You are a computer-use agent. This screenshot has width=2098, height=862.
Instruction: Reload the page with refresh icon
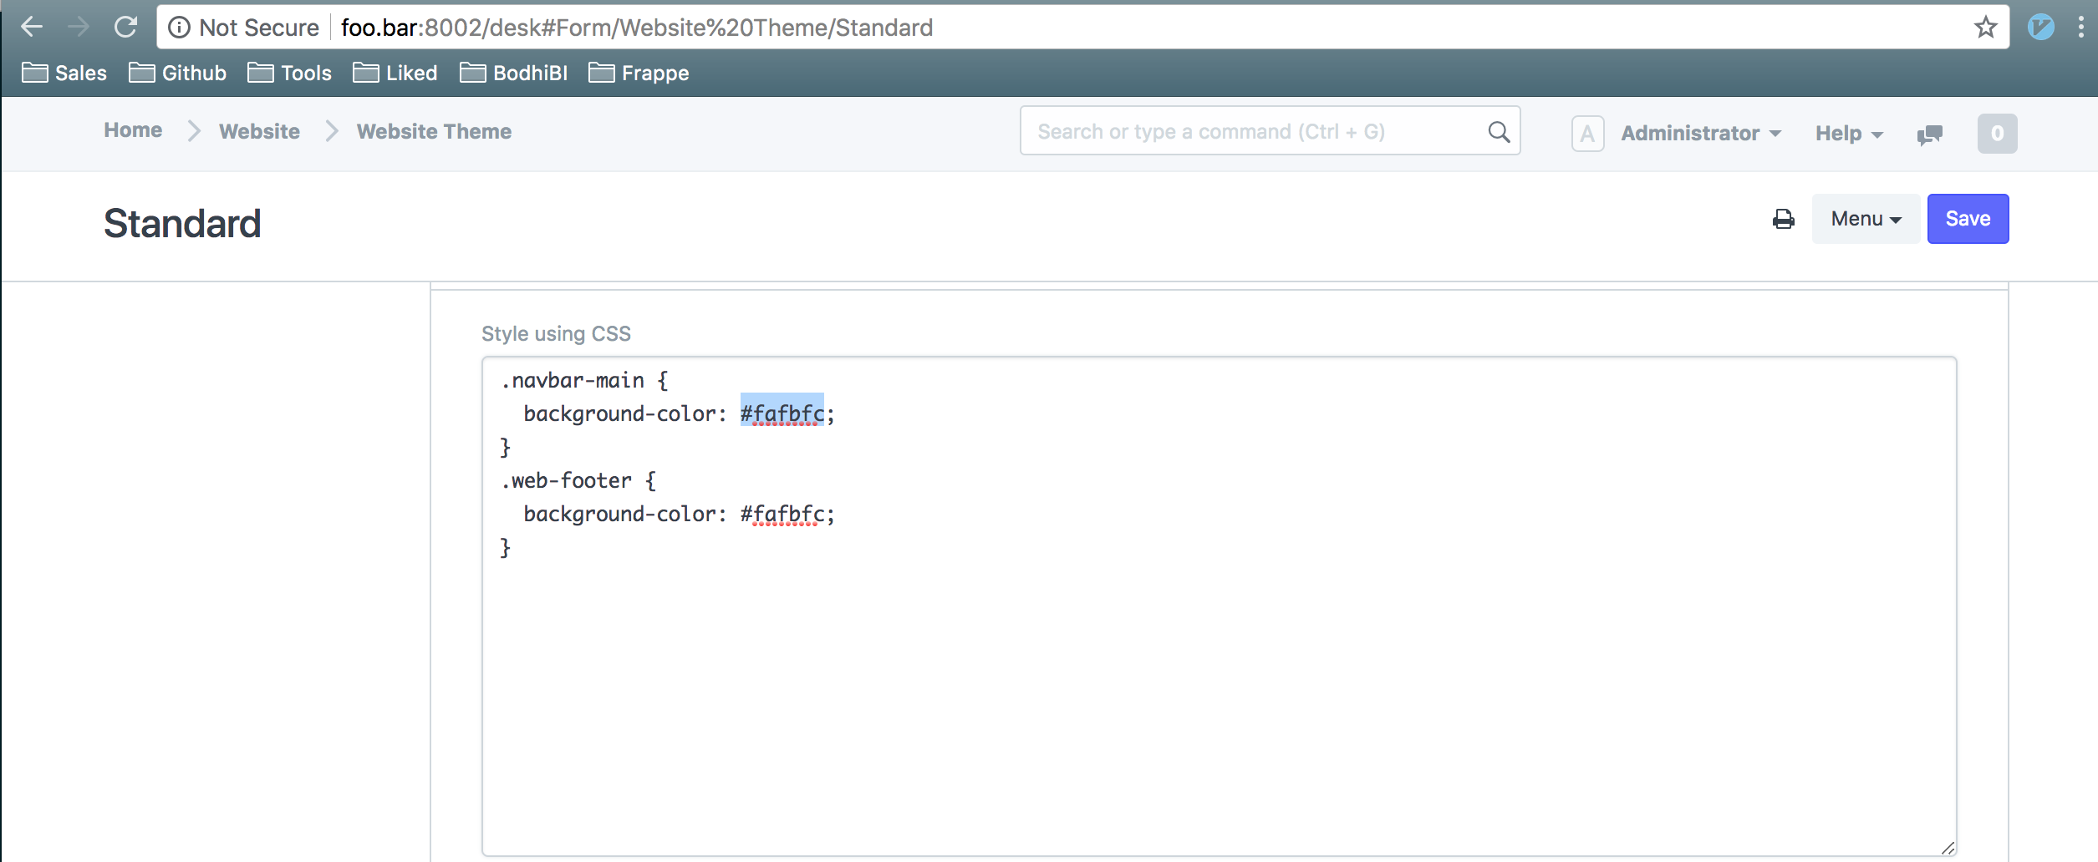click(x=125, y=27)
